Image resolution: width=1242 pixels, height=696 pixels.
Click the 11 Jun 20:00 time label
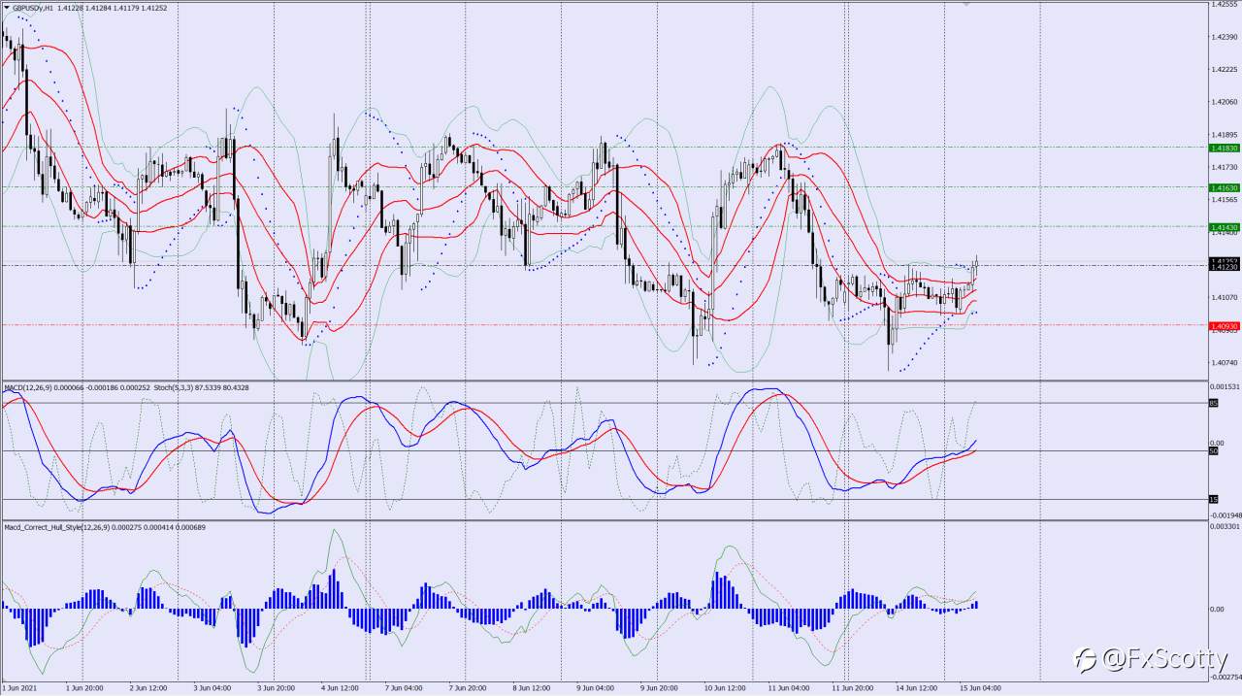(x=853, y=688)
